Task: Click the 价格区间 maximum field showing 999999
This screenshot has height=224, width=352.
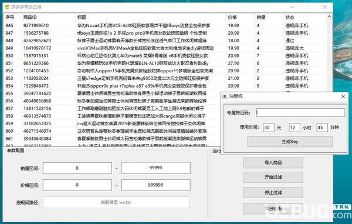Action: [156, 185]
